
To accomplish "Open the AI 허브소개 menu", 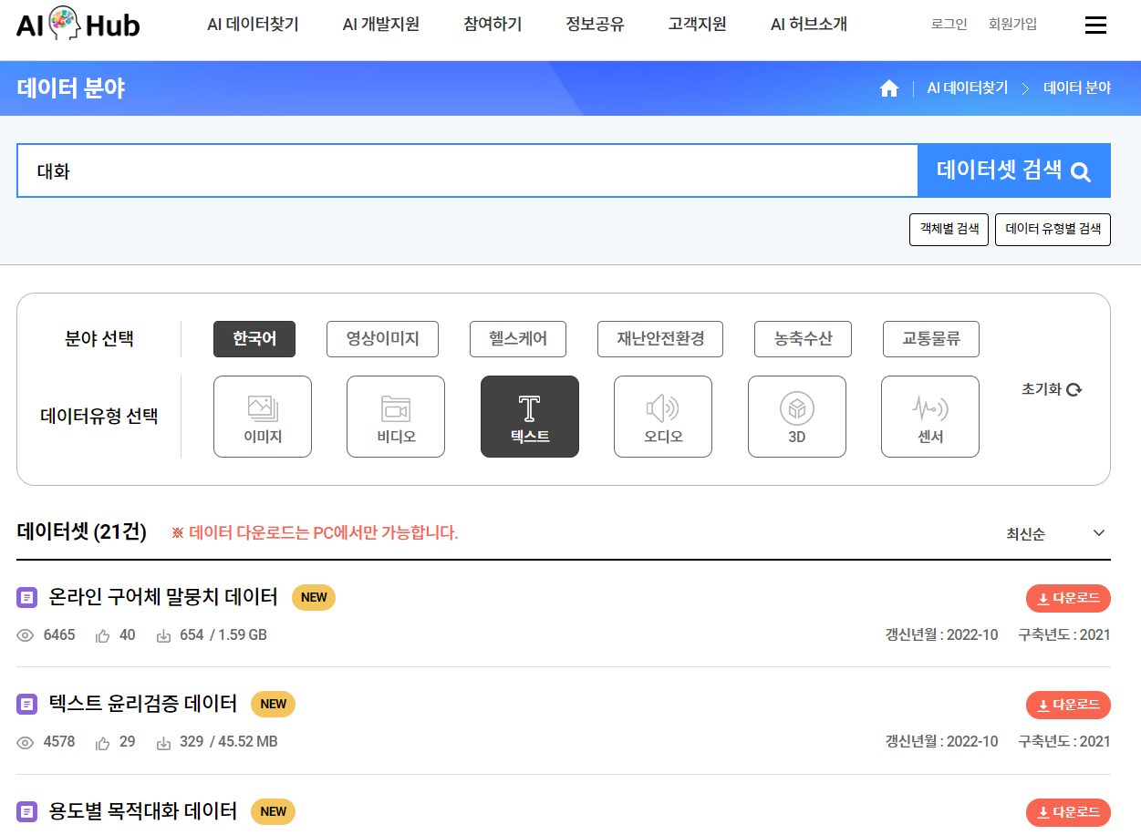I will pos(809,25).
